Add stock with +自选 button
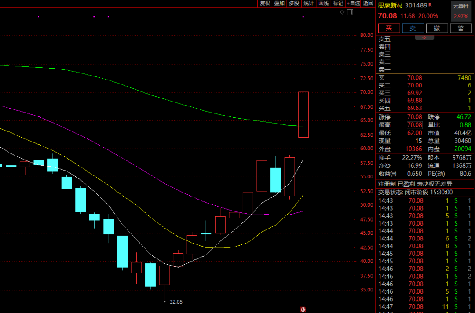This screenshot has height=313, width=475. pos(354,4)
